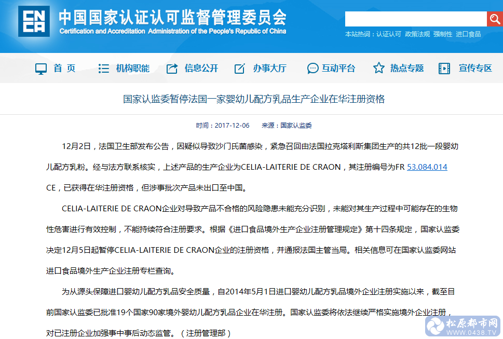
Task: Click the hot keyword 认证认可
Action: pos(388,34)
